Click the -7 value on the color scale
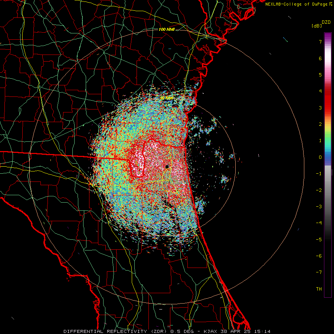334x334 pixels. point(319,272)
